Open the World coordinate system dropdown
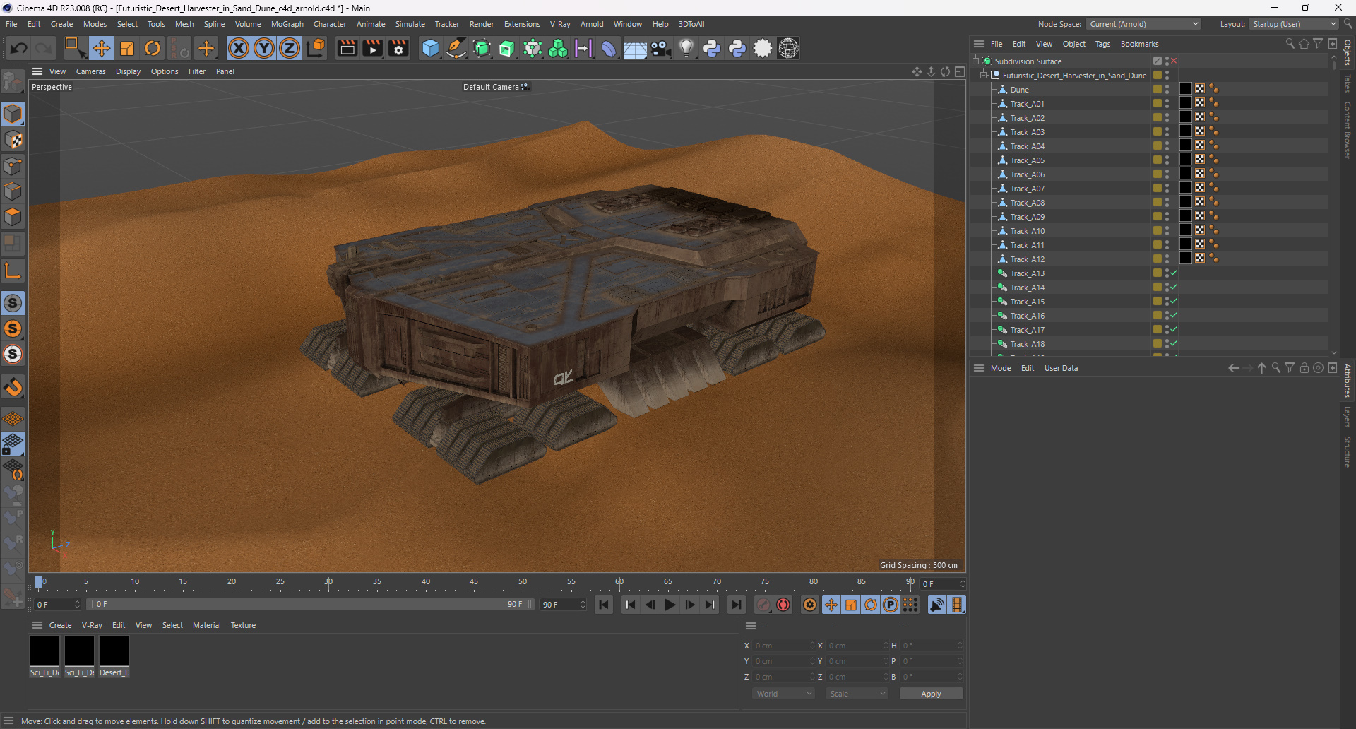This screenshot has width=1356, height=729. coord(783,694)
